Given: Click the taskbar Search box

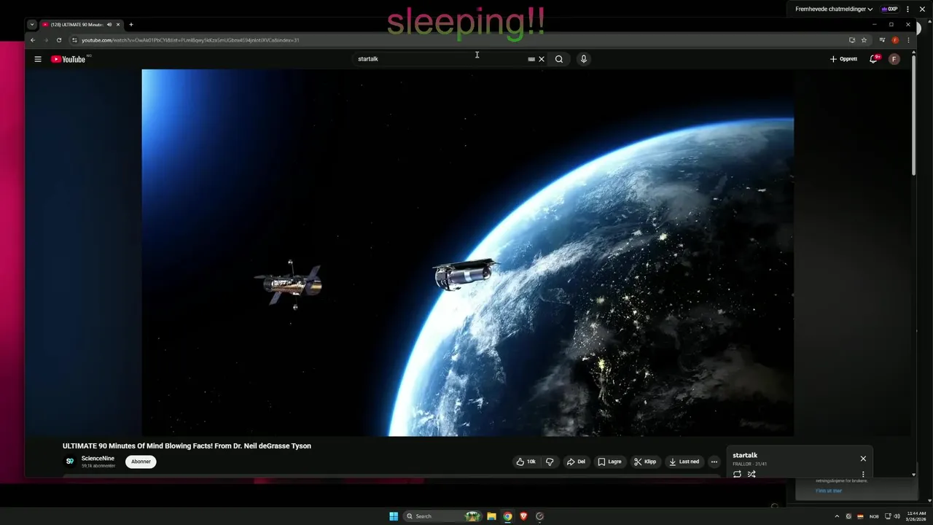Looking at the screenshot, I should (x=443, y=516).
